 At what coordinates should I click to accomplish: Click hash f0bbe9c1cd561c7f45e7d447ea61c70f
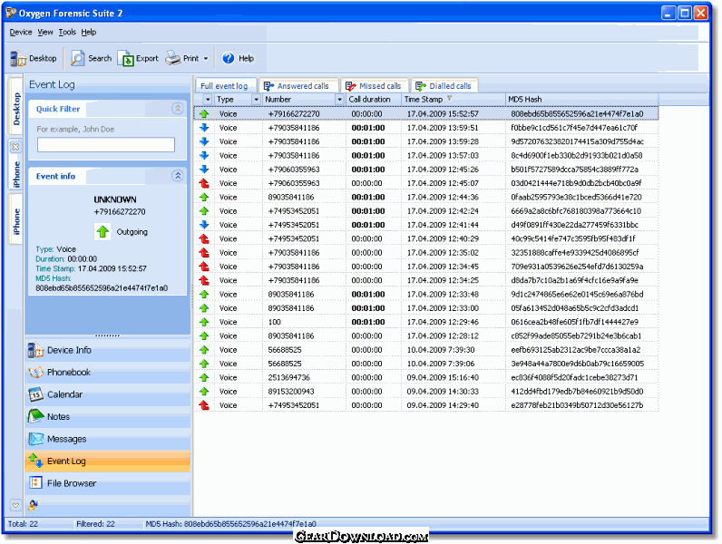point(574,128)
